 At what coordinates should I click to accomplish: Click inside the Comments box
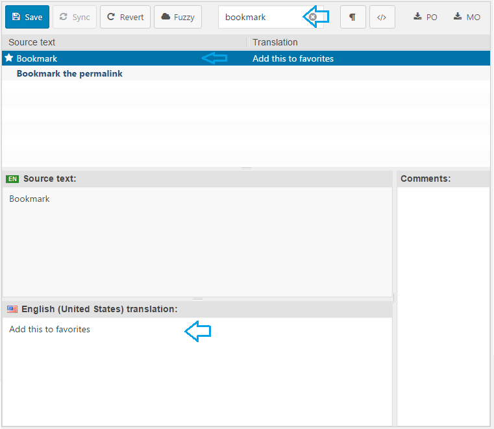pyautogui.click(x=443, y=305)
